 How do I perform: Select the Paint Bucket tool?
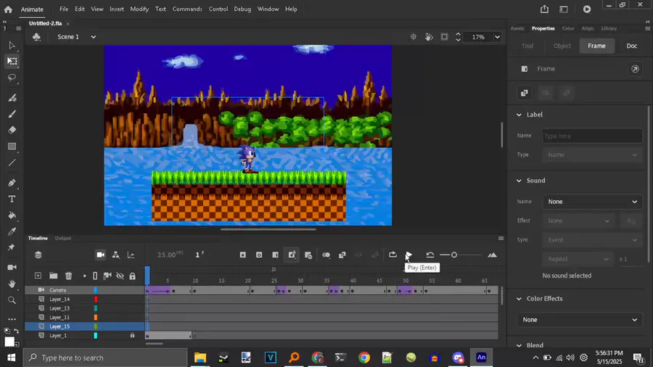(x=12, y=215)
